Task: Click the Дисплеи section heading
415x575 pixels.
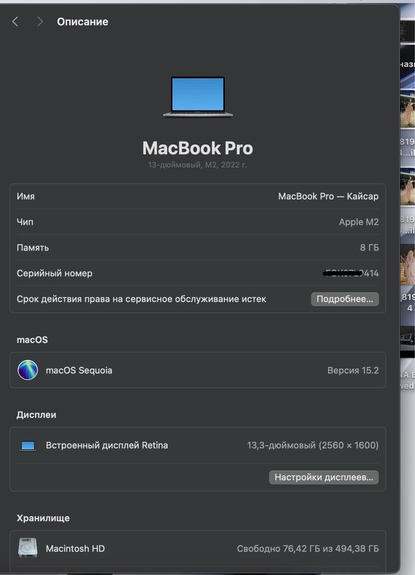Action: (36, 415)
